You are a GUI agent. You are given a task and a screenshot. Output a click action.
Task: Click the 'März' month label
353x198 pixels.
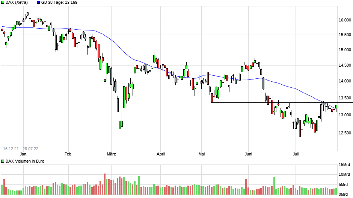[x=112, y=154]
